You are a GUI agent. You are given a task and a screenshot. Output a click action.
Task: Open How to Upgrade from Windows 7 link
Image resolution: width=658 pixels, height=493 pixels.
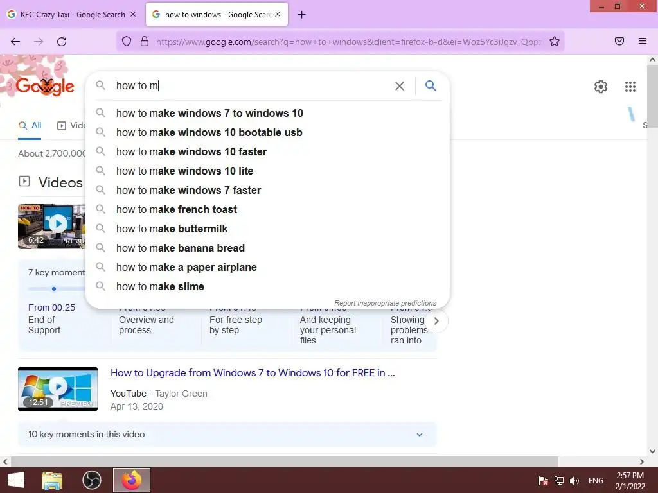(253, 373)
